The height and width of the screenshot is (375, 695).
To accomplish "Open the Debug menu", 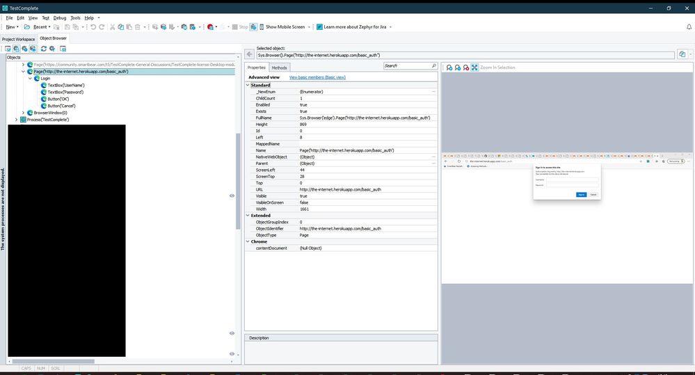I will point(60,17).
